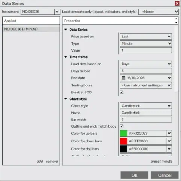Select NQ DEC26 (1 Minute) in Applied list

click(x=31, y=29)
